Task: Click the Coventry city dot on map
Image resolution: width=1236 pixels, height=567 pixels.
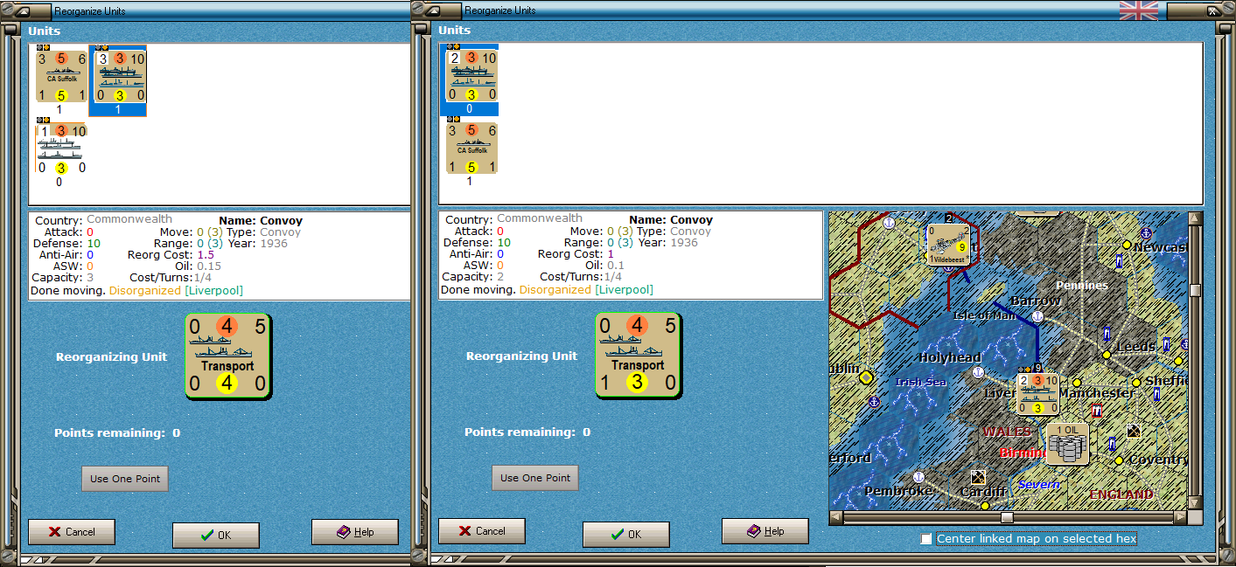Action: tap(1119, 460)
